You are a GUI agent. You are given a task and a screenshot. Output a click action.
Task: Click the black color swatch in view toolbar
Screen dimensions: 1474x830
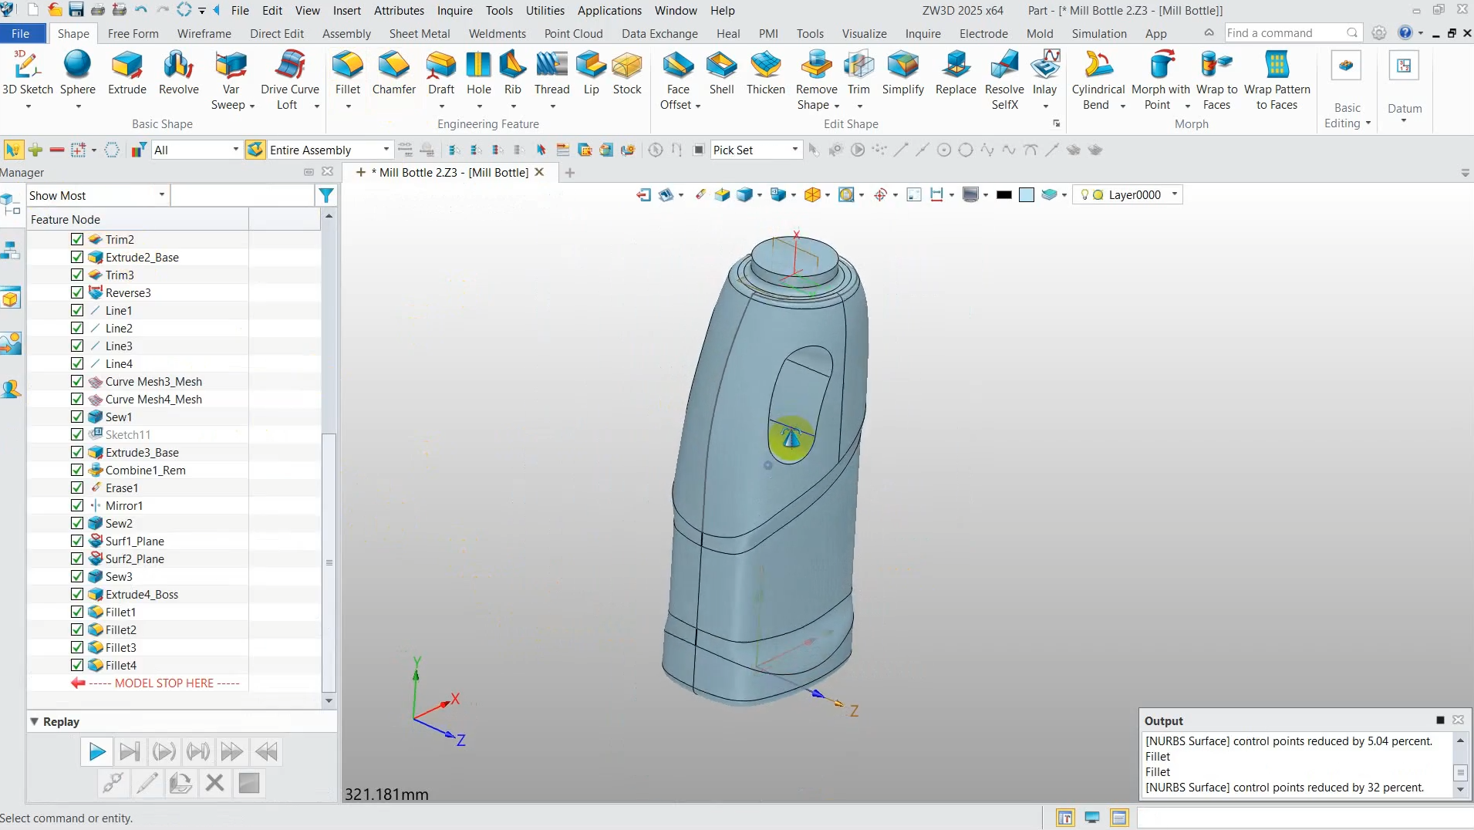tap(1003, 195)
